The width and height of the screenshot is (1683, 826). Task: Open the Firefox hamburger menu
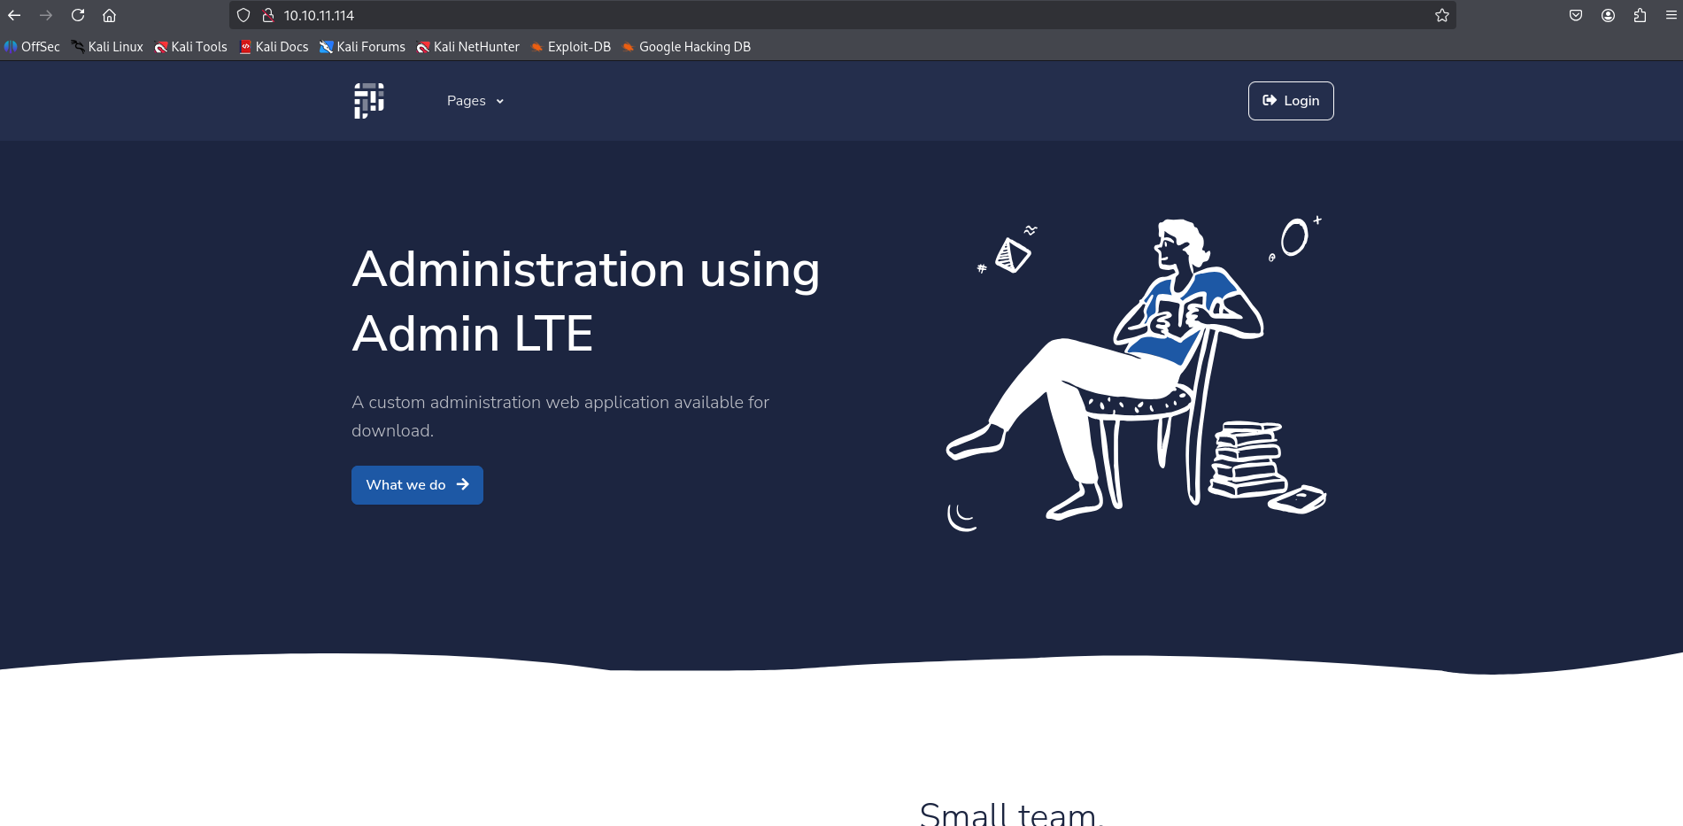[x=1671, y=15]
